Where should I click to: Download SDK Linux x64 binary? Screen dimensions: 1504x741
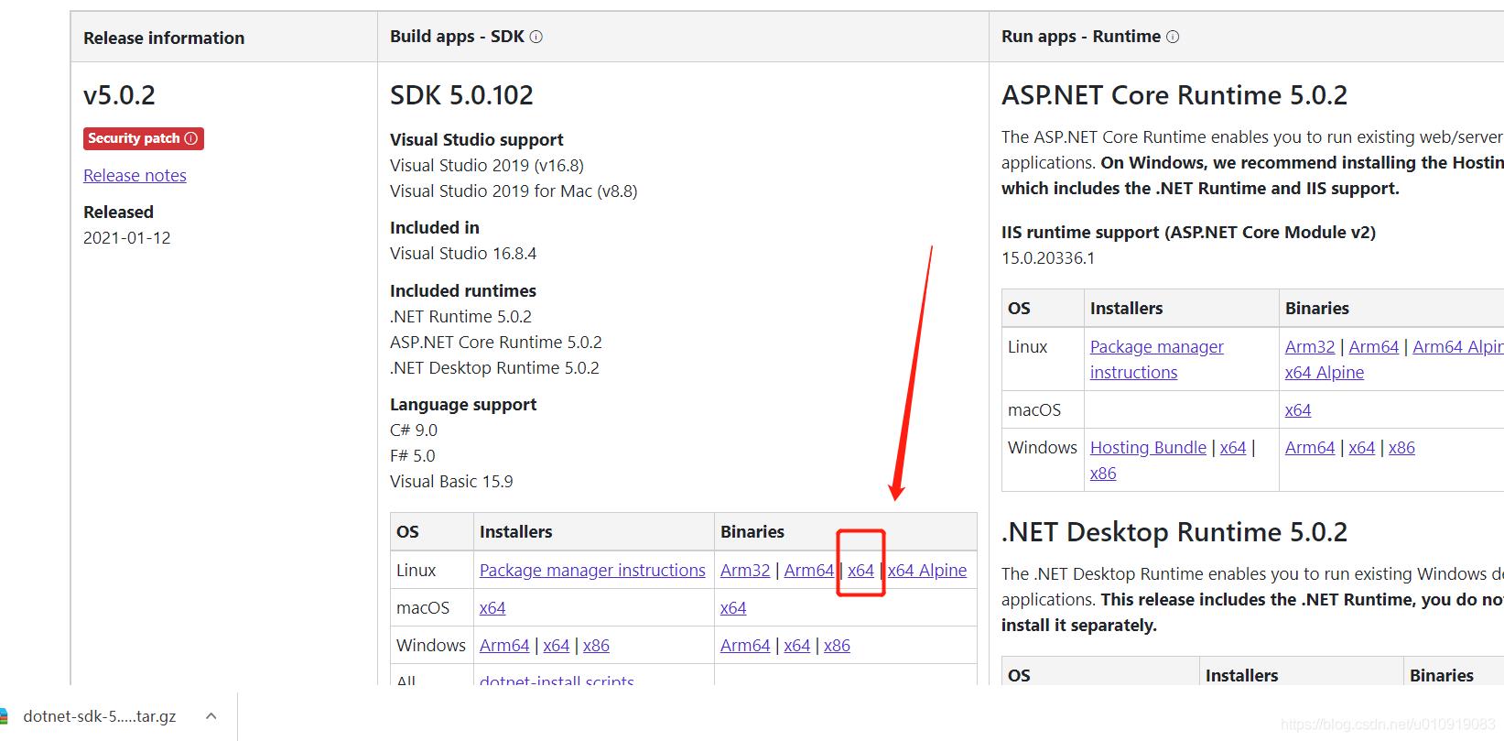(x=860, y=570)
